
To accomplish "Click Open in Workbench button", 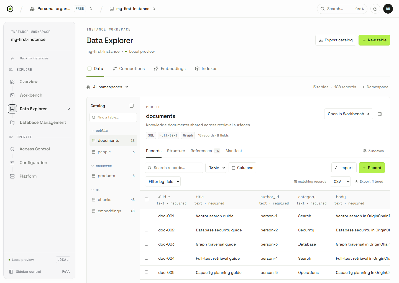I will (x=349, y=114).
